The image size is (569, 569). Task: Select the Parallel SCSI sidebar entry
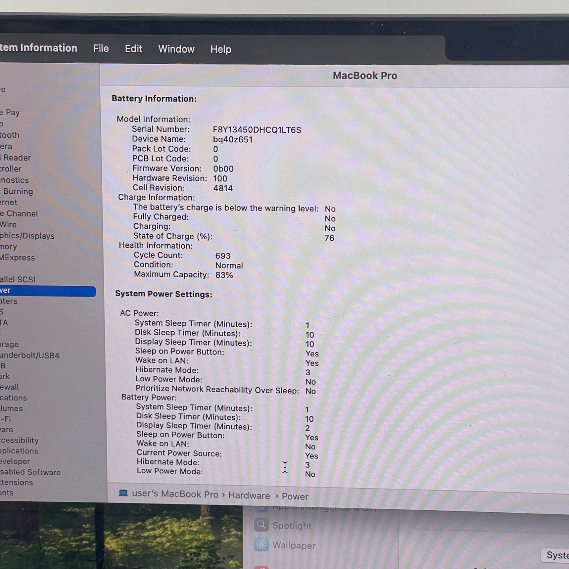tap(18, 279)
